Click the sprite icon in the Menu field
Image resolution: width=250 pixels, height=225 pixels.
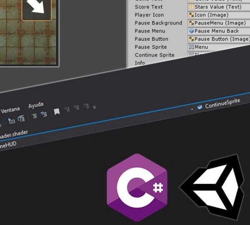point(191,47)
